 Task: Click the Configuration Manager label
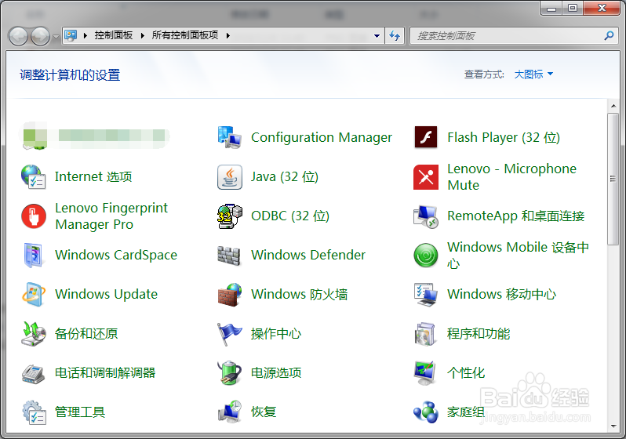pos(322,137)
